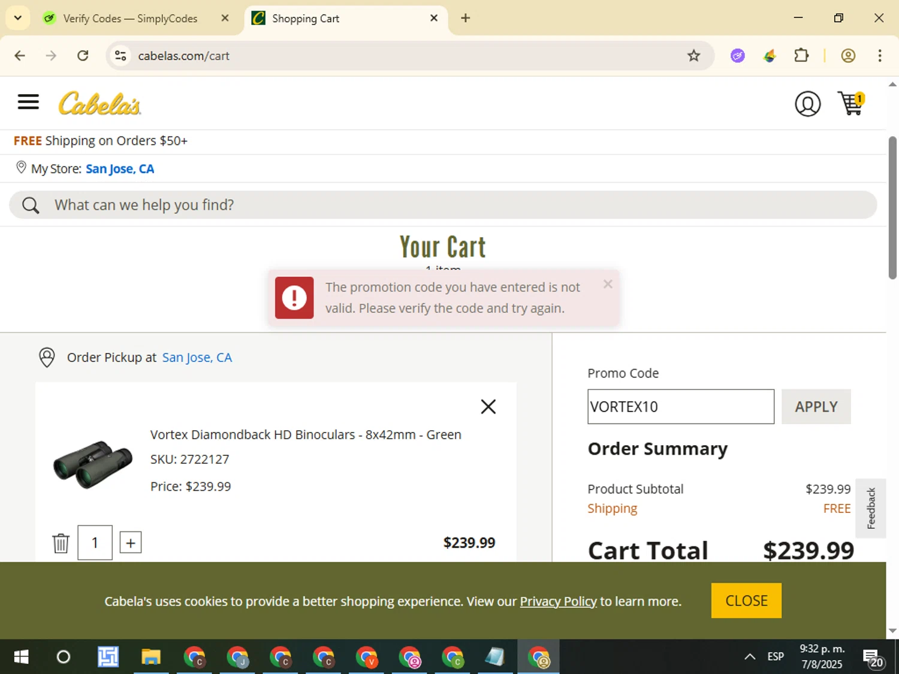This screenshot has width=899, height=674.
Task: Click the page vertical scrollbar thumb
Action: [892, 207]
